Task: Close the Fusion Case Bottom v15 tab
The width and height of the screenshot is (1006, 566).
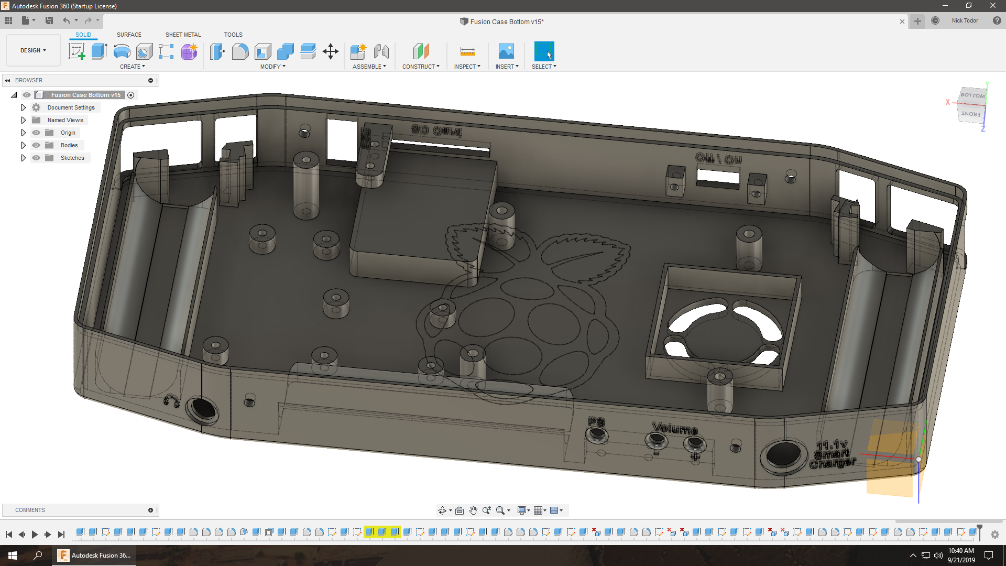Action: coord(902,21)
